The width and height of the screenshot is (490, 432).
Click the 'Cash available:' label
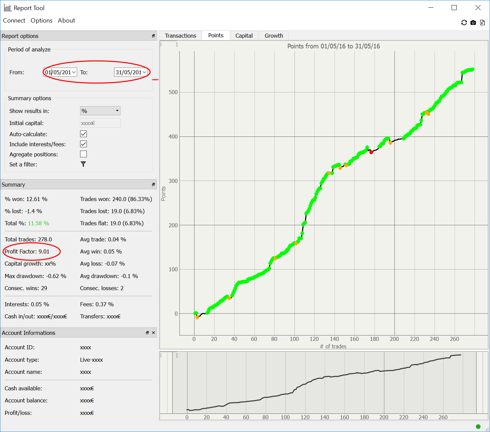pyautogui.click(x=24, y=388)
